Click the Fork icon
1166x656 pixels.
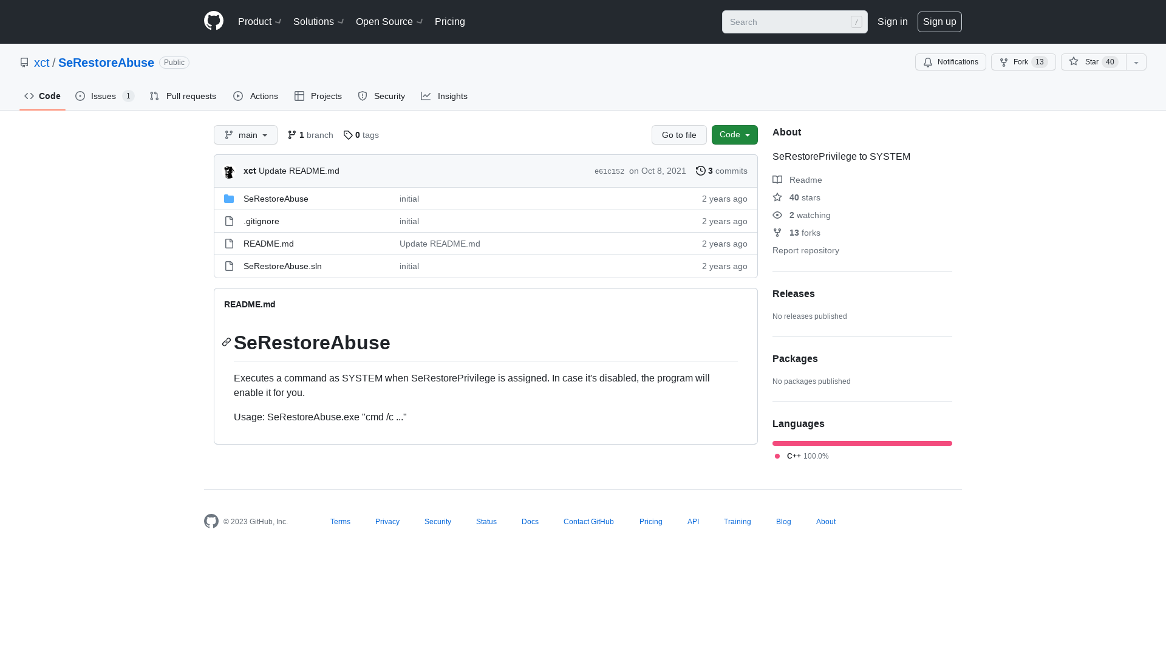[1003, 62]
